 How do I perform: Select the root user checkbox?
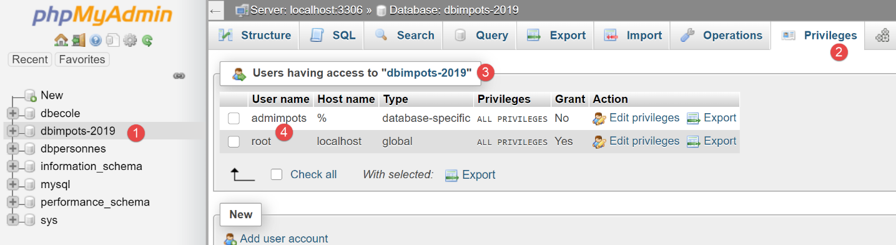pos(234,141)
